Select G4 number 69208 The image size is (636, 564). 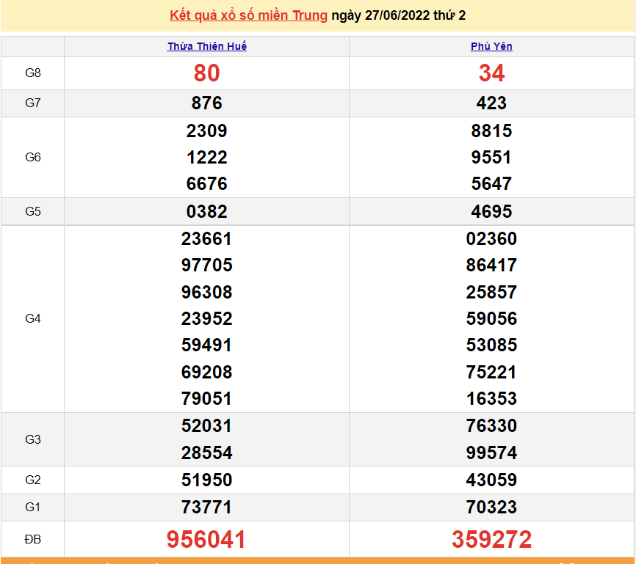(x=207, y=372)
